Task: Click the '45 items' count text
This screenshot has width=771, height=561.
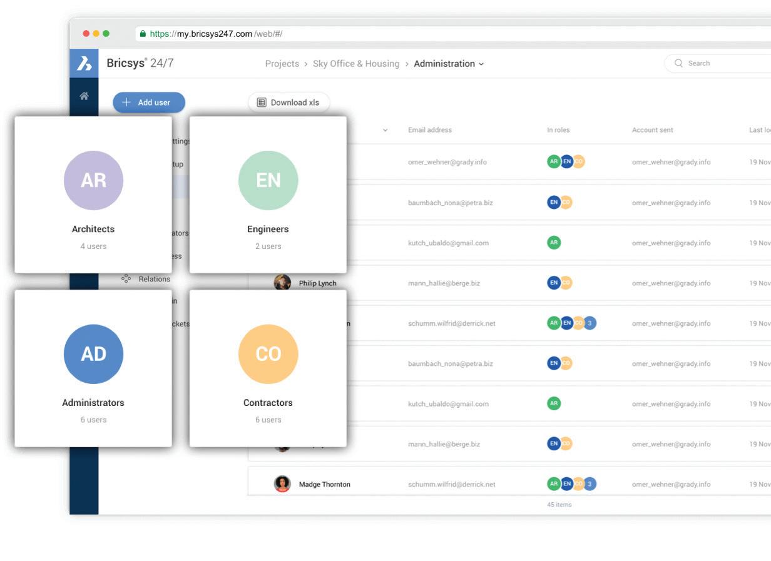Action: click(559, 505)
